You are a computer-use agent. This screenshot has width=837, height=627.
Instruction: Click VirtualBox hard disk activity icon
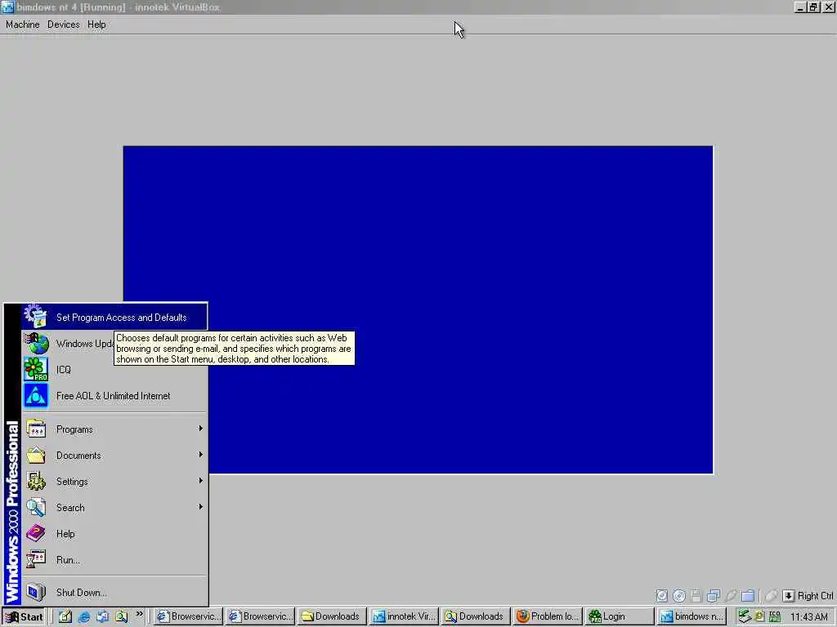662,595
